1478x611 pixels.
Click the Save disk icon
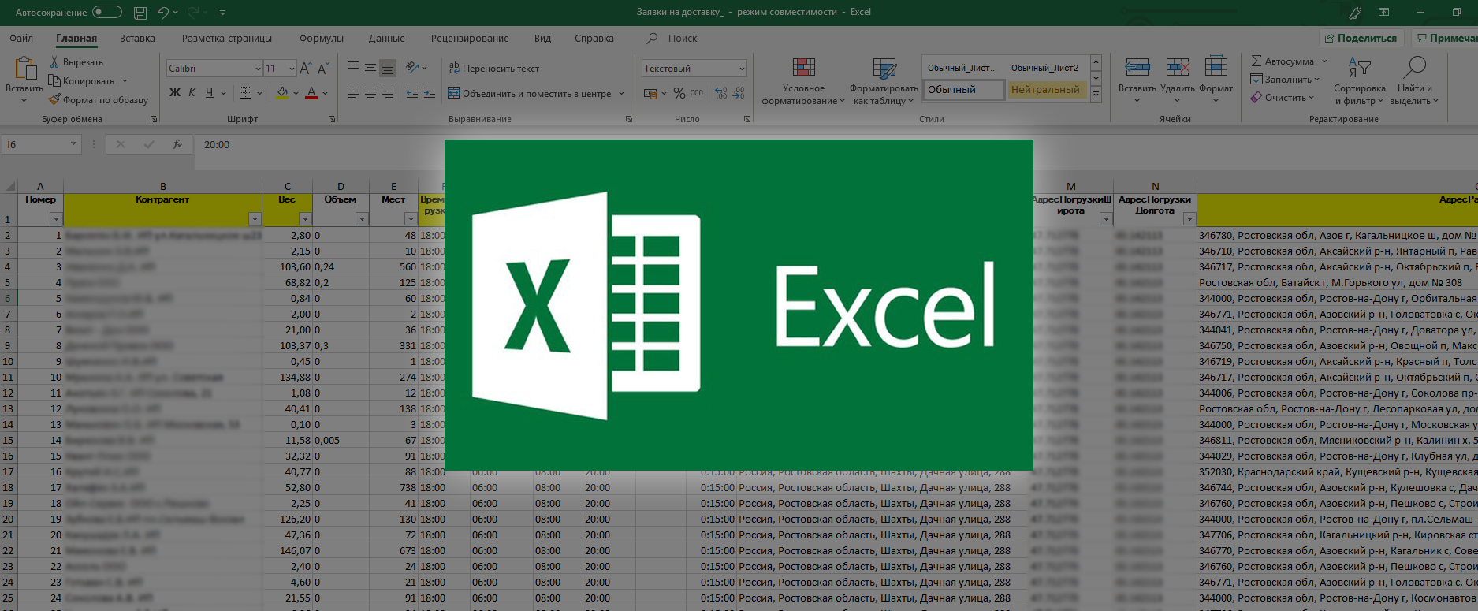coord(140,13)
